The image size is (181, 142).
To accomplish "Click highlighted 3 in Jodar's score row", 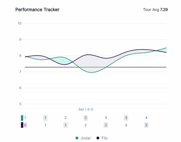I will click(126, 118).
